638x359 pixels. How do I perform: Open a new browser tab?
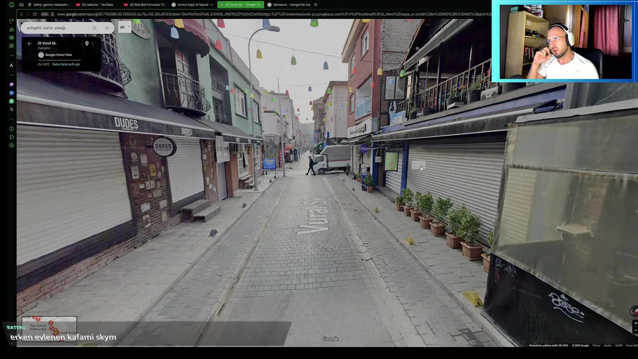316,4
